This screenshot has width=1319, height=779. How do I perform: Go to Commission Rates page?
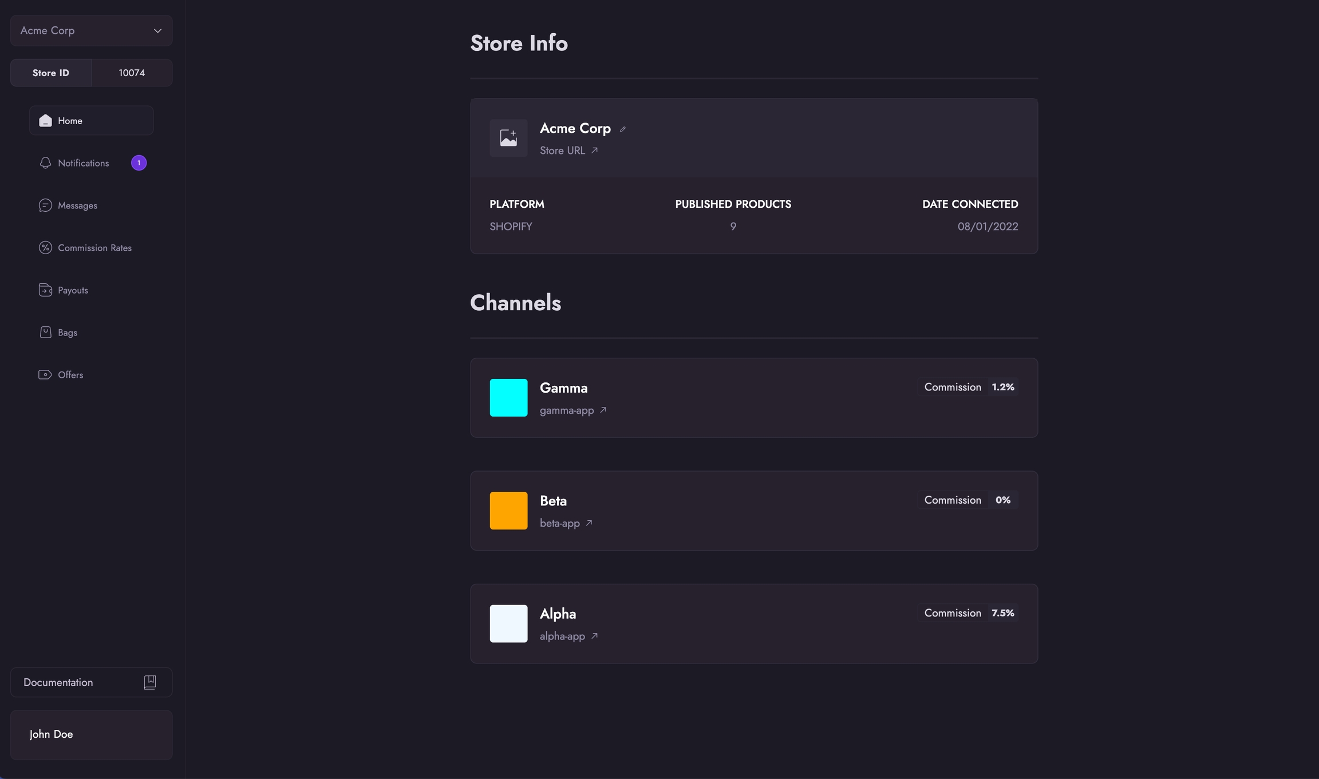pyautogui.click(x=94, y=248)
